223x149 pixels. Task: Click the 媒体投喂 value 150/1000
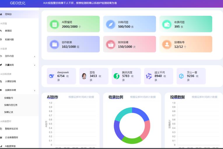click(x=125, y=47)
